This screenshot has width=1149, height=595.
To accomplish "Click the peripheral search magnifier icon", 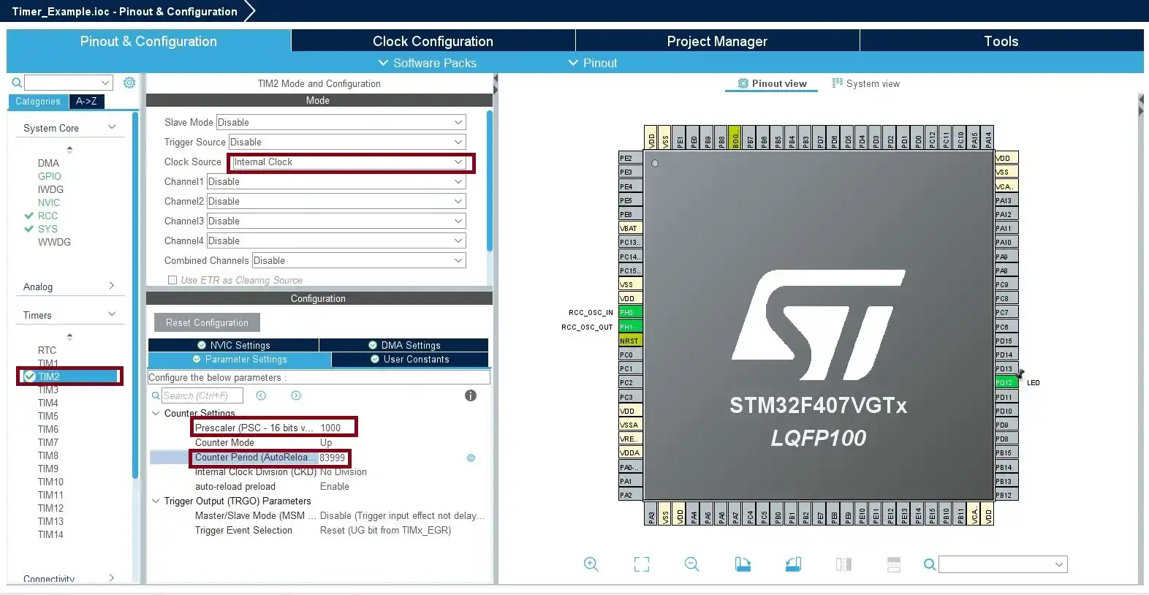I will click(16, 83).
